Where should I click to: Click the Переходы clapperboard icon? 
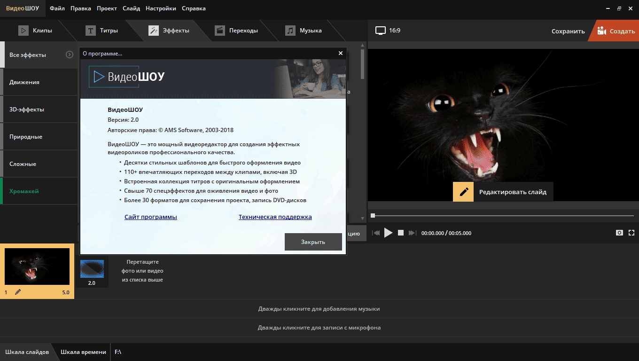tap(220, 31)
